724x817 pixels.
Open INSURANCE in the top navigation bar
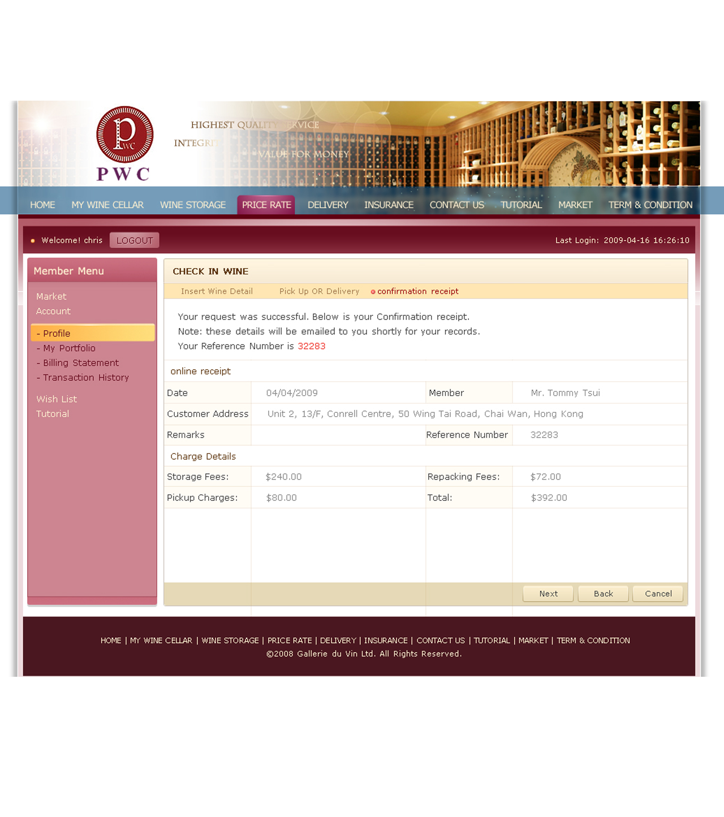click(x=389, y=205)
